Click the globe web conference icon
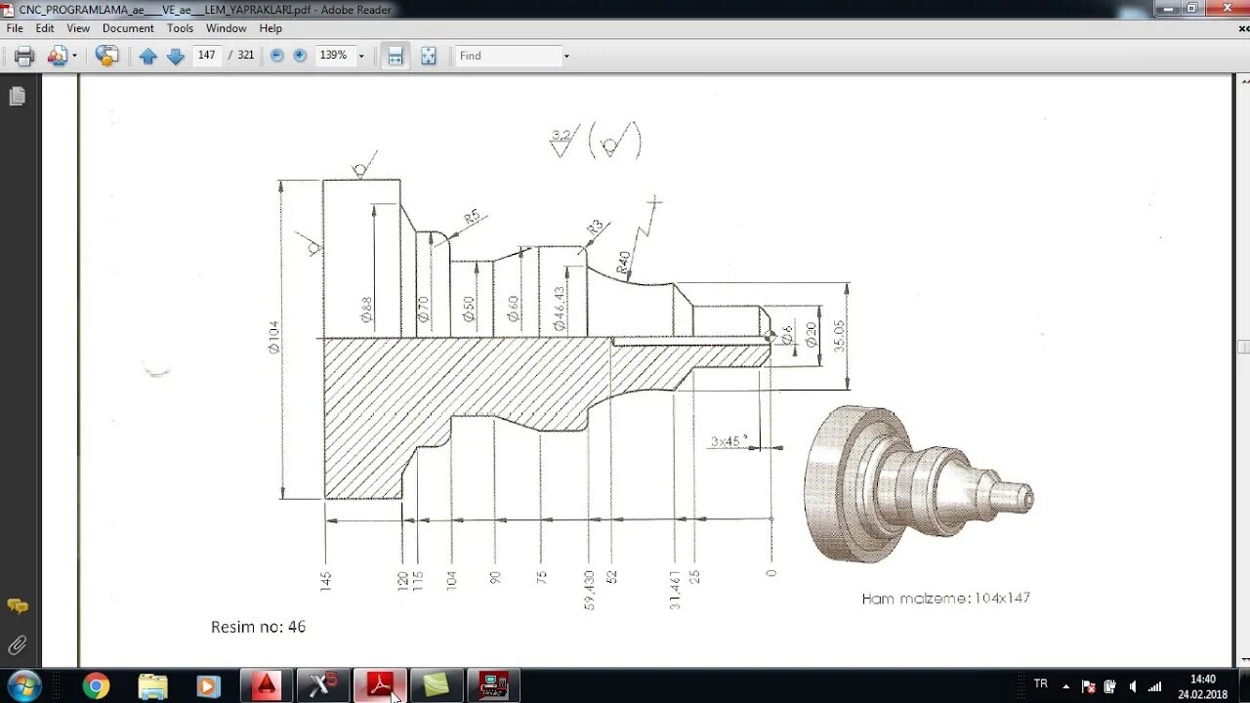The height and width of the screenshot is (703, 1250). click(x=106, y=56)
